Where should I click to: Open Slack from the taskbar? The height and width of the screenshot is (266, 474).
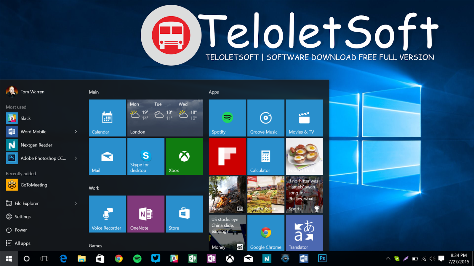pyautogui.click(x=174, y=259)
